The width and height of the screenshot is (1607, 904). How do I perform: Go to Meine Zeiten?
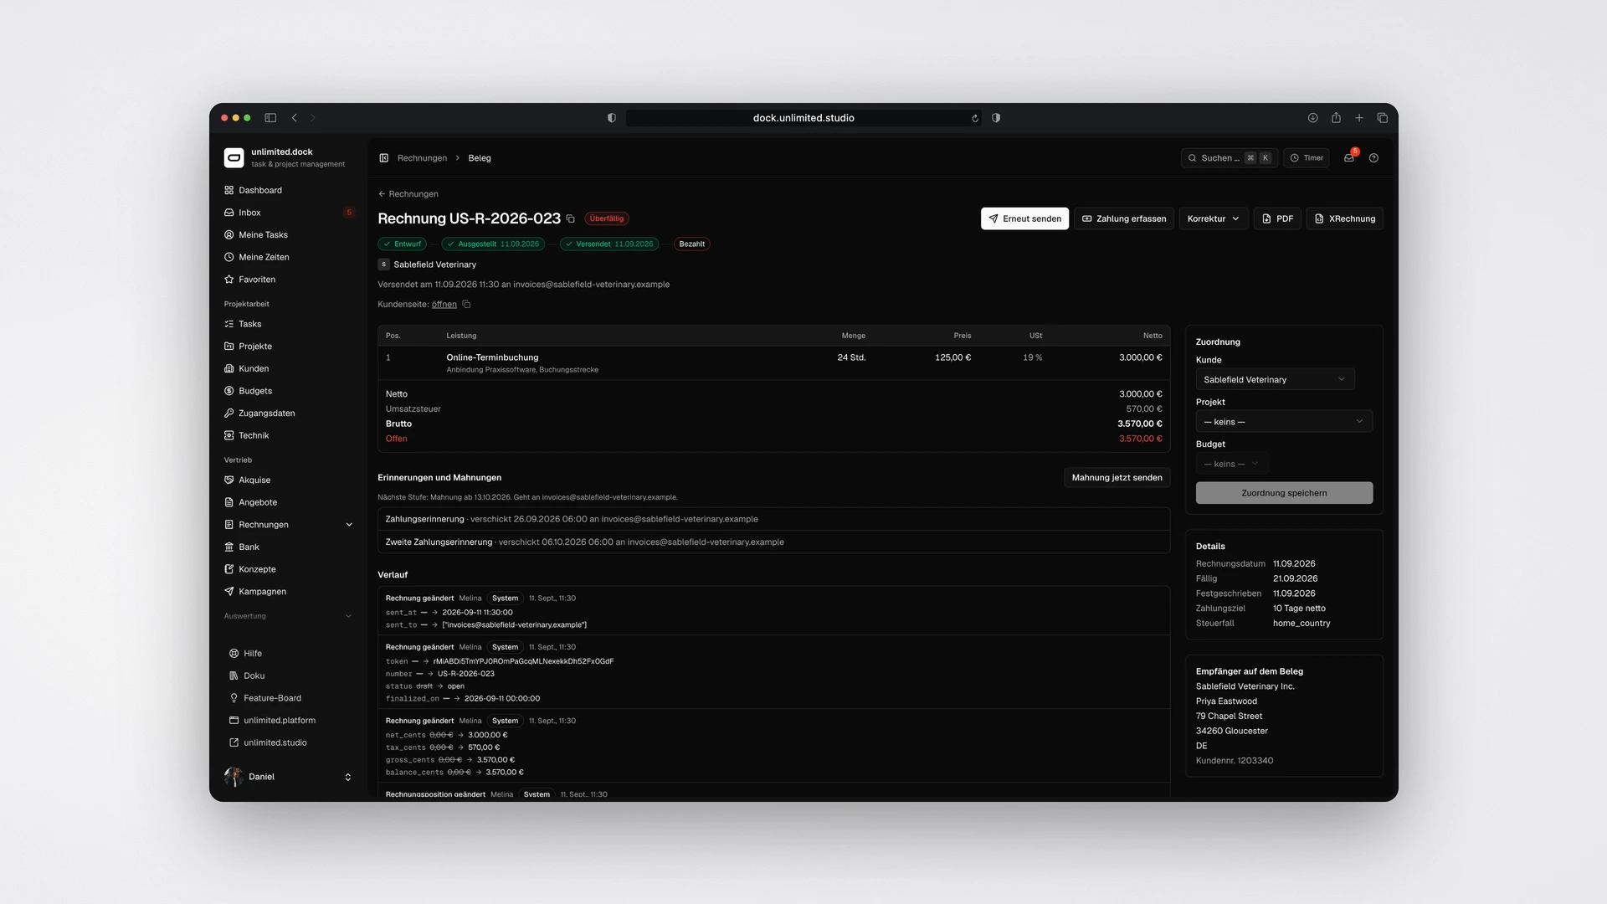(289, 257)
